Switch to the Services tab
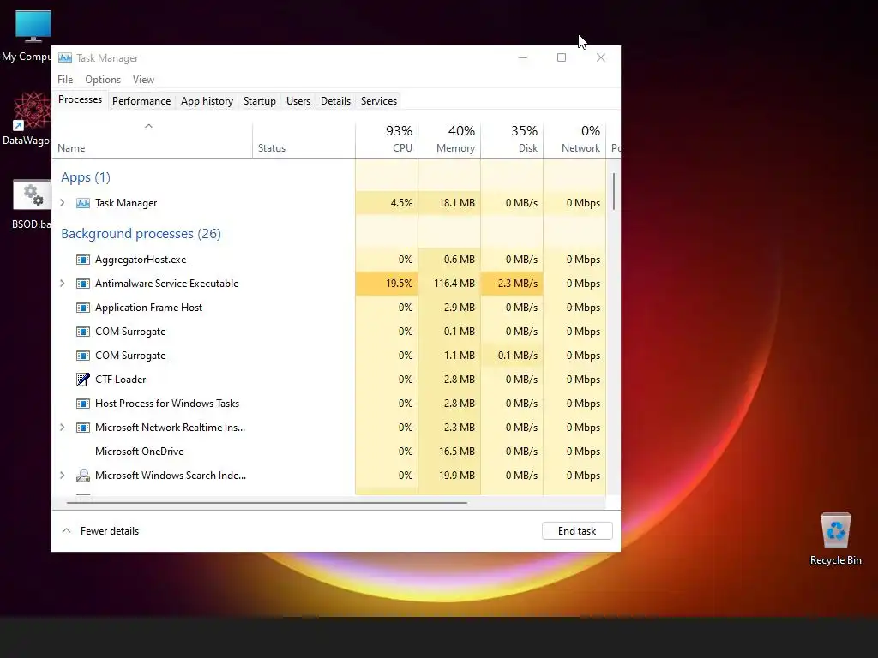This screenshot has height=658, width=878. (x=378, y=101)
